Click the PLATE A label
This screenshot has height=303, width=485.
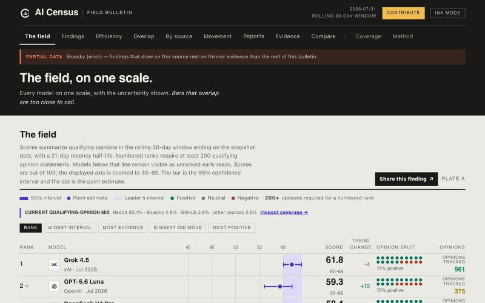[453, 179]
